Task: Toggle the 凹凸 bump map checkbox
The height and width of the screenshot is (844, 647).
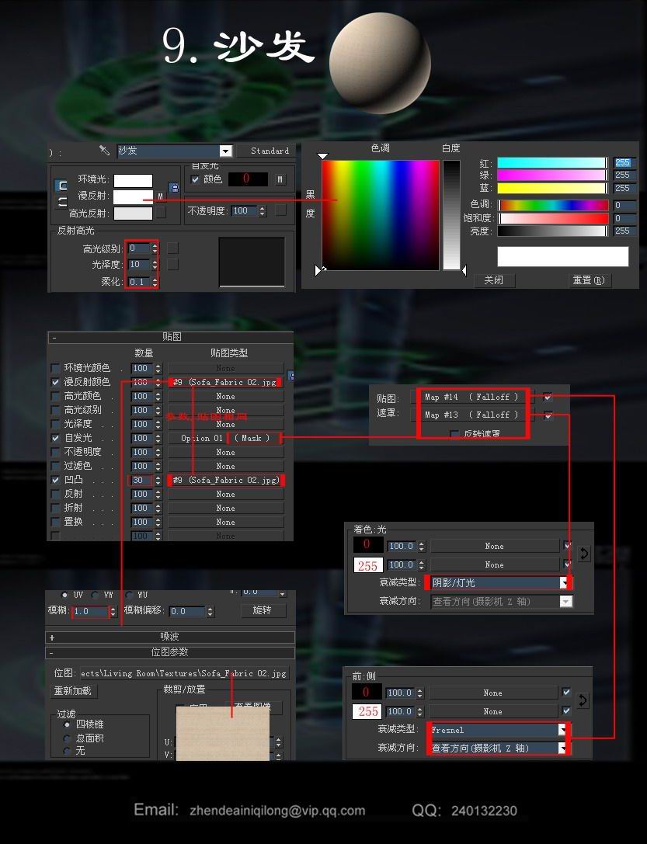Action: tap(55, 480)
